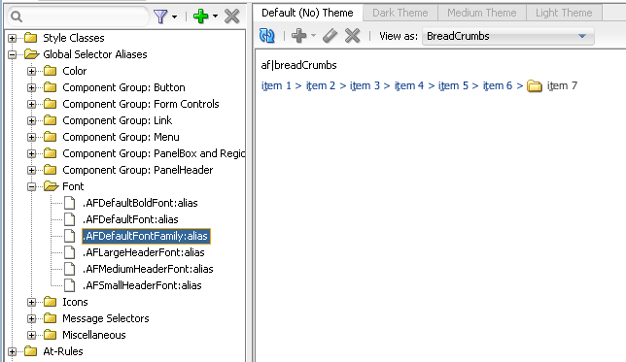The width and height of the screenshot is (626, 362).
Task: Click the af|breadCrumbs selector label
Action: 298,65
